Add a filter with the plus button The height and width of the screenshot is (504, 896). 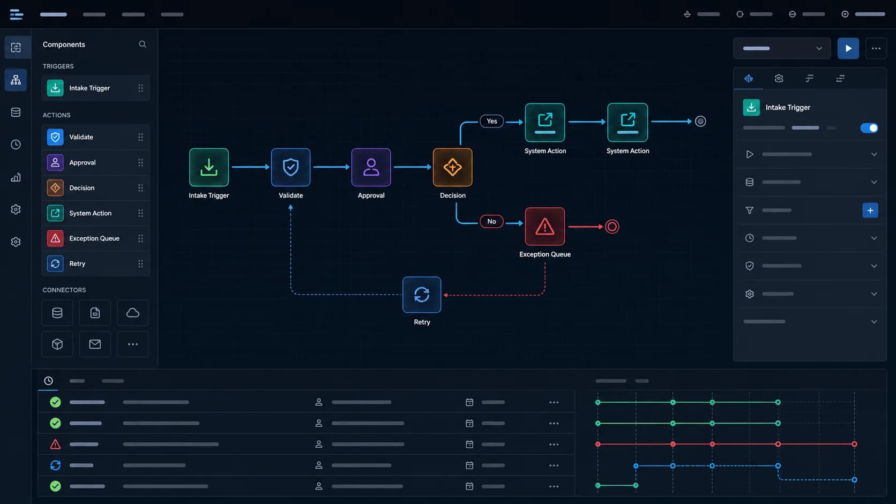pos(870,210)
